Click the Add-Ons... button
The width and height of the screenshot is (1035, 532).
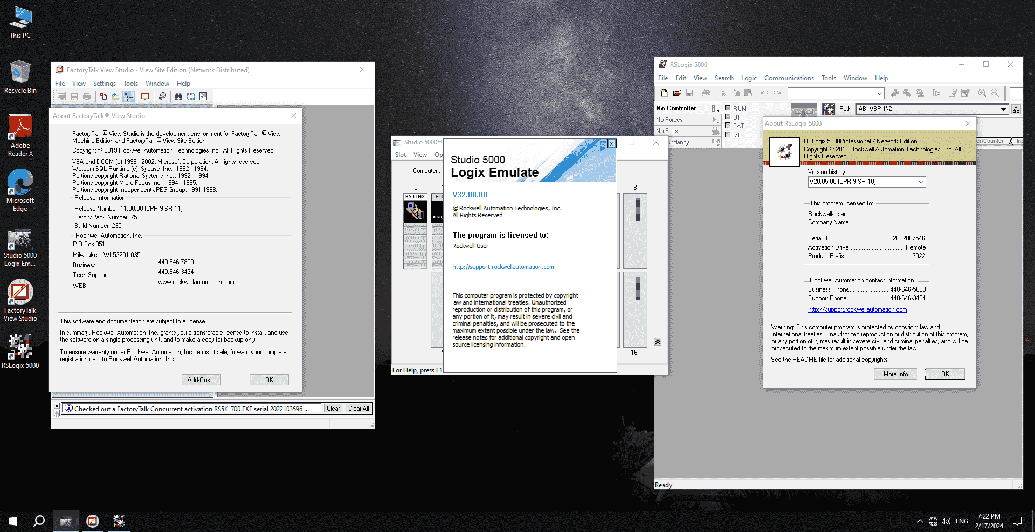point(201,380)
